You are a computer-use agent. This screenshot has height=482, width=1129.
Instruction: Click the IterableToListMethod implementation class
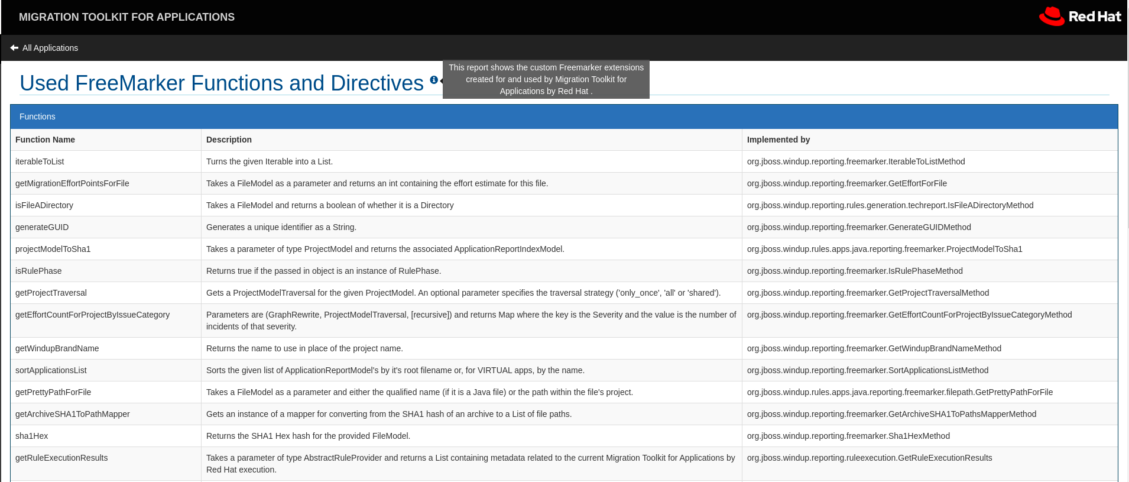(856, 161)
